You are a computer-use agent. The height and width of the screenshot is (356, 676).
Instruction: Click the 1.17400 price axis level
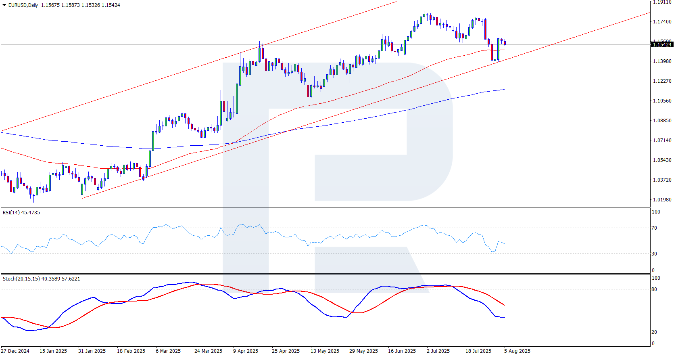pos(662,22)
